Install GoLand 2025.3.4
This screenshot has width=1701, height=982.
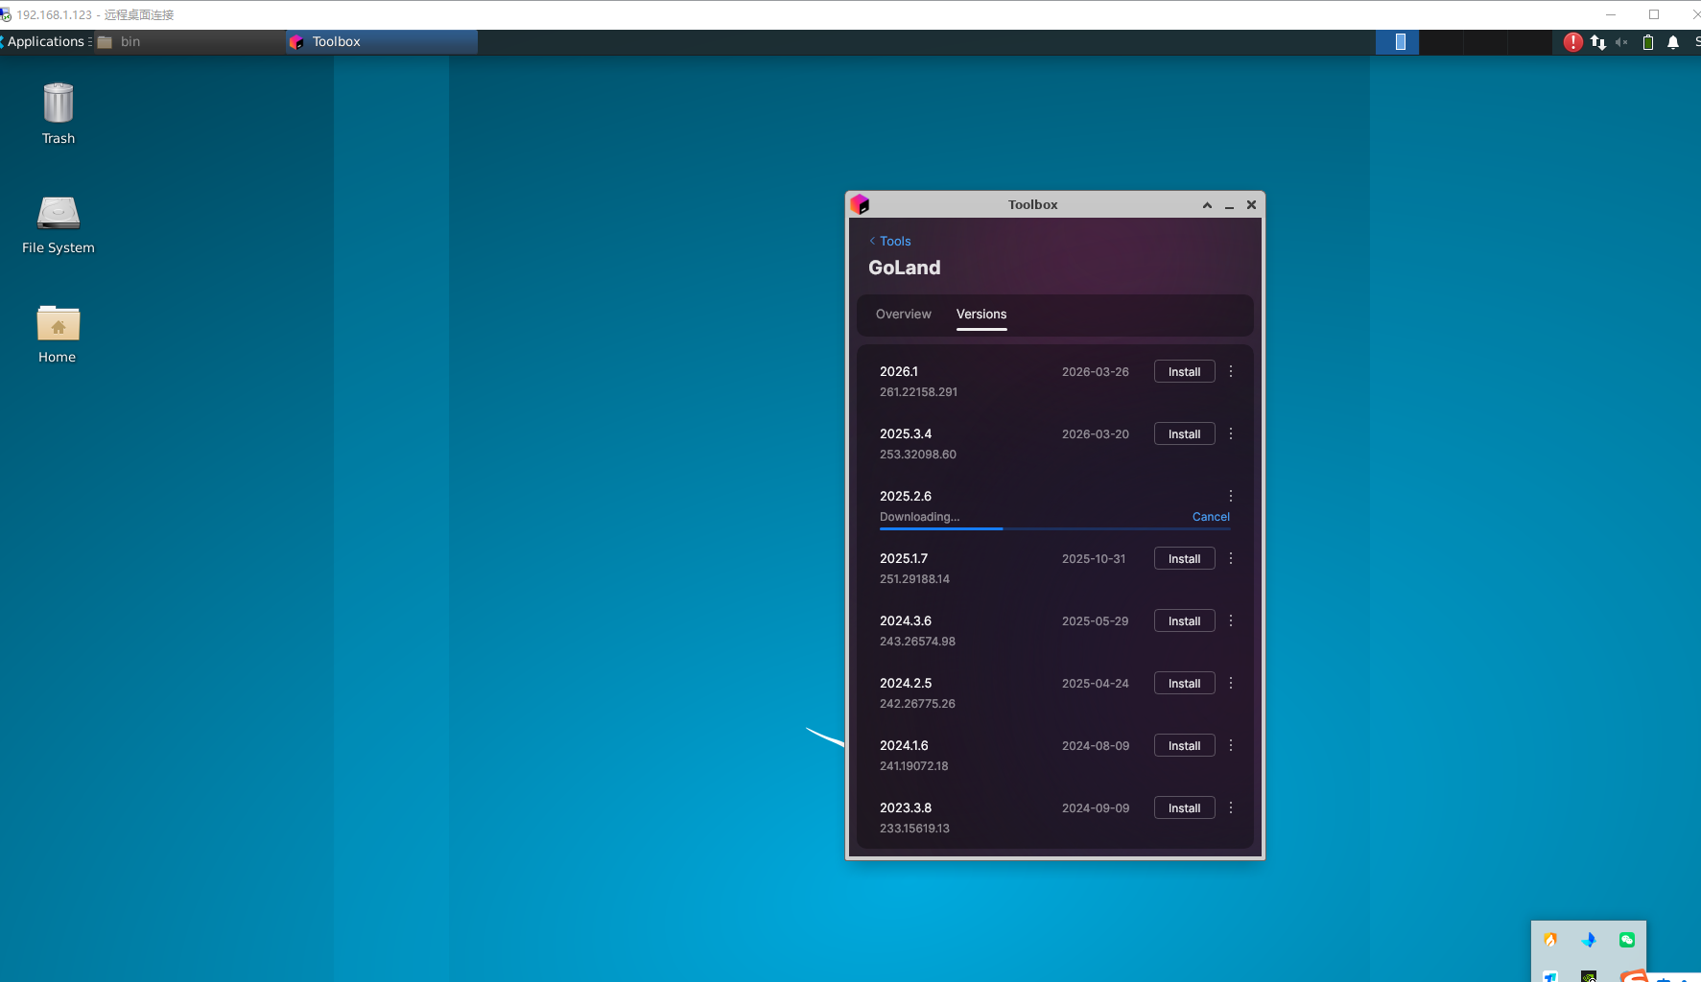1184,433
